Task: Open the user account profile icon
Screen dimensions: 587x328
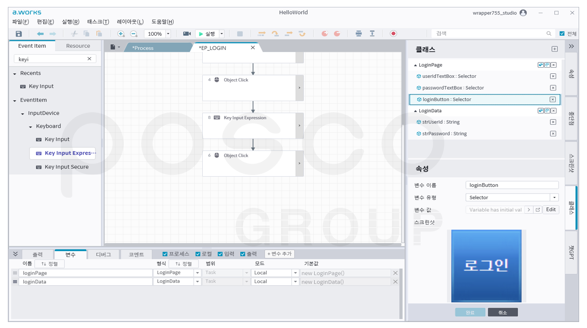Action: 523,13
